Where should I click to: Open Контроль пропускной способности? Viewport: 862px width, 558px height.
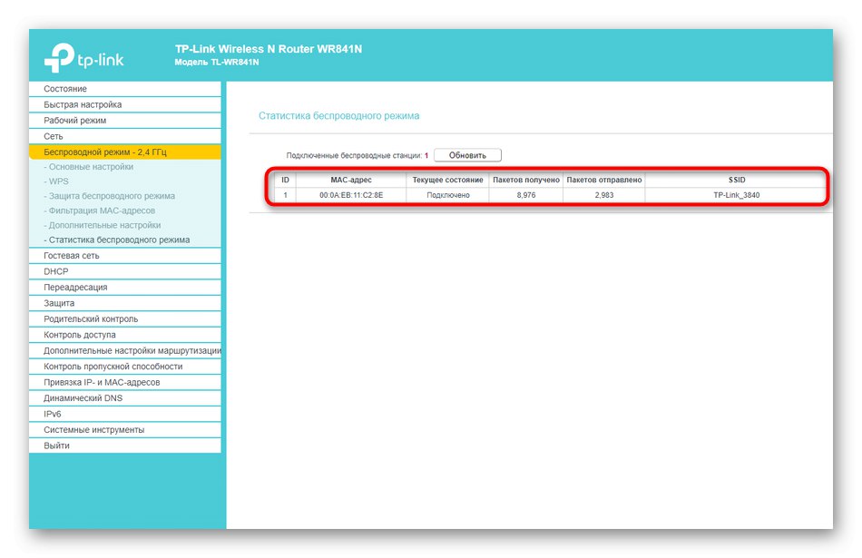point(125,367)
